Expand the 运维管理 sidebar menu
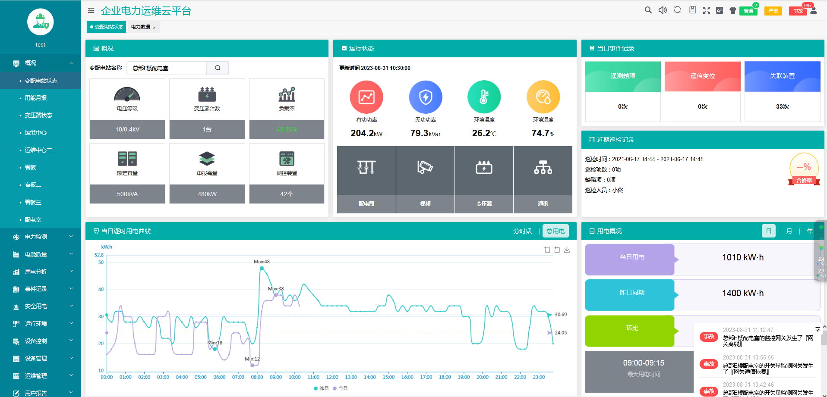The height and width of the screenshot is (397, 827). pos(41,376)
